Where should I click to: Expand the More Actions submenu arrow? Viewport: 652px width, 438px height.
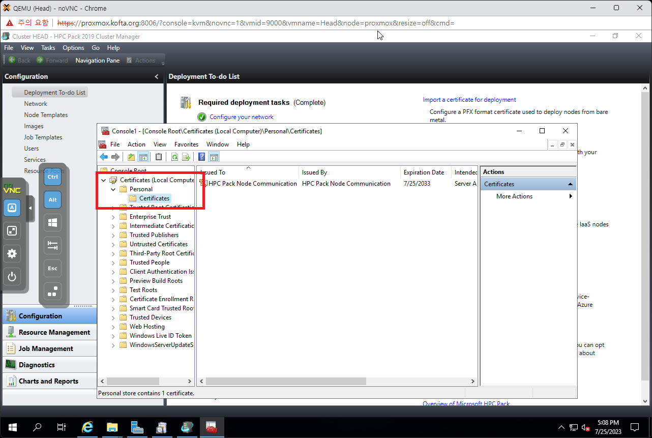(x=571, y=196)
